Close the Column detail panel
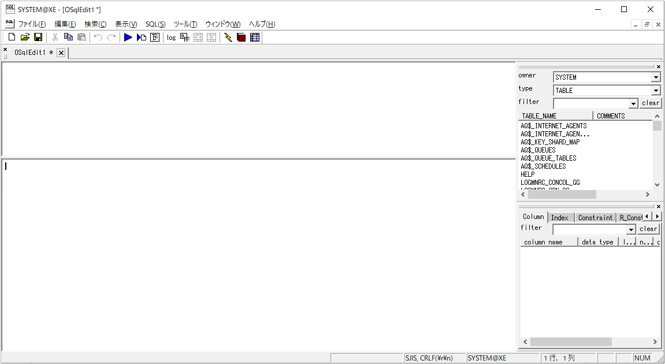This screenshot has height=364, width=665. 659,207
